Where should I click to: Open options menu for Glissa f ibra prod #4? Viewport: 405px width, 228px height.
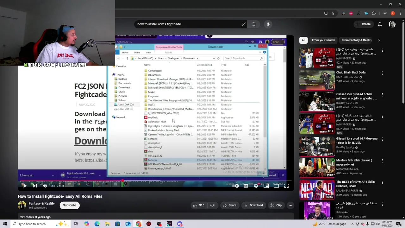tap(382, 95)
